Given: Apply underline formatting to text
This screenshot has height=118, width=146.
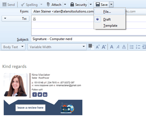Looking at the screenshot, I should click(124, 47).
